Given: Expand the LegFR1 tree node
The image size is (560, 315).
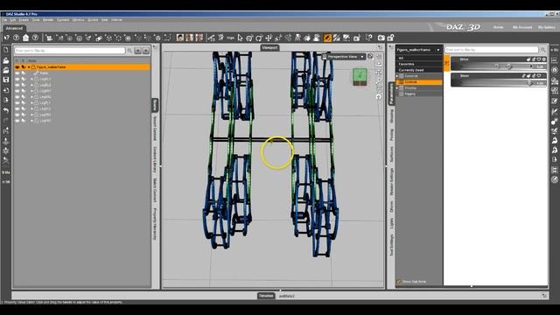Looking at the screenshot, I should click(x=31, y=115).
